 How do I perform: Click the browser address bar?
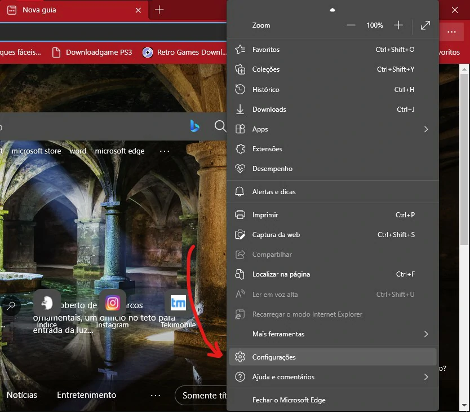click(113, 32)
